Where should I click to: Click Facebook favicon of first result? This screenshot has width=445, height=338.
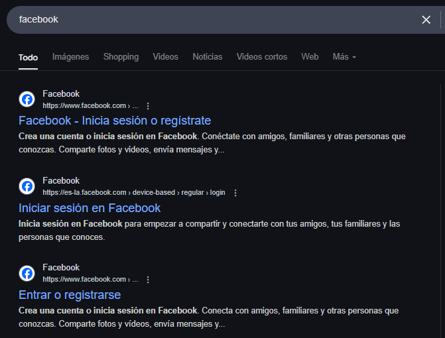tap(27, 99)
